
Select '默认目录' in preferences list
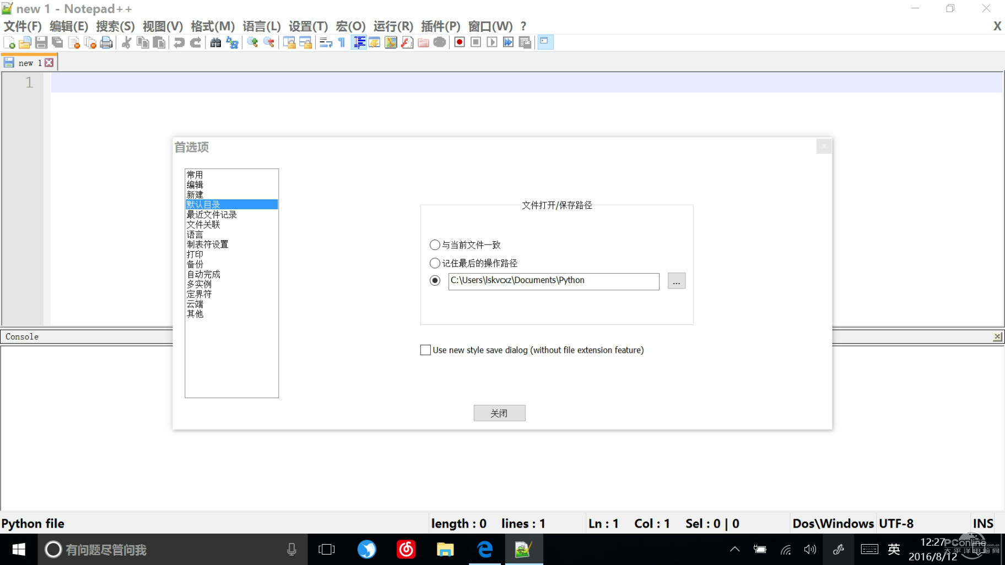click(x=231, y=204)
